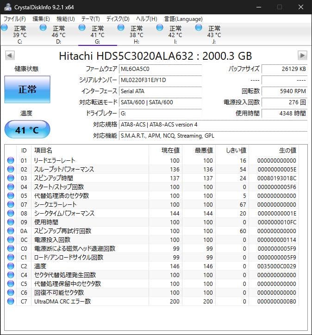Image resolution: width=312 pixels, height=335 pixels.
Task: Click the 41 °C temperature button
Action: pyautogui.click(x=27, y=129)
